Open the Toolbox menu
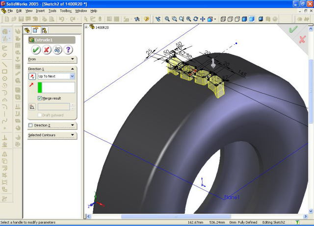Screen dimensions: 314x226 (66, 10)
